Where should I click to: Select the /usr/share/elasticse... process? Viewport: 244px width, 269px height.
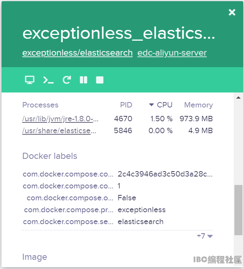pyautogui.click(x=59, y=131)
